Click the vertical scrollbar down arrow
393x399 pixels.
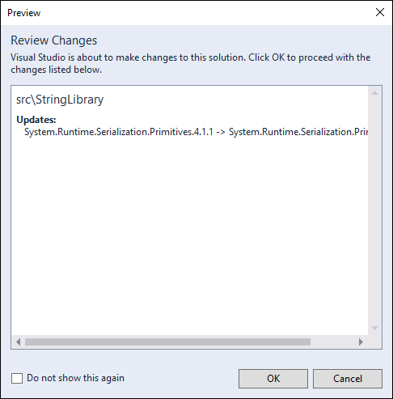(374, 328)
